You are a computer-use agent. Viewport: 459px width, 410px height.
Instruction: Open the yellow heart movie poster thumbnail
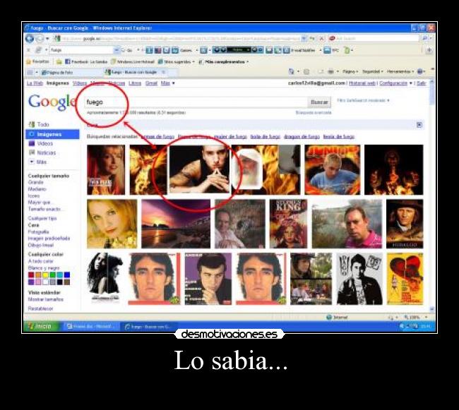click(405, 279)
